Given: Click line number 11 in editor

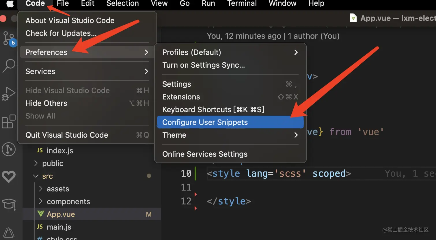Looking at the screenshot, I should click(186, 187).
